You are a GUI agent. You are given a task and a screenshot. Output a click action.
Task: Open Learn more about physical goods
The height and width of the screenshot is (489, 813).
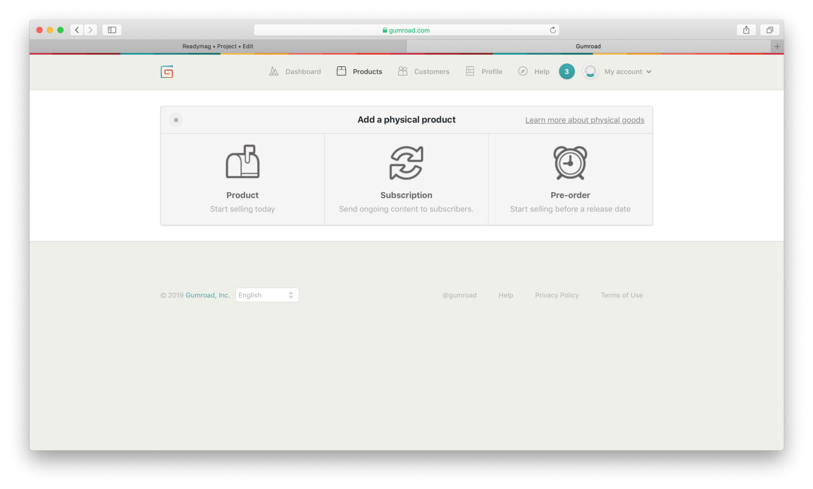[x=584, y=120]
